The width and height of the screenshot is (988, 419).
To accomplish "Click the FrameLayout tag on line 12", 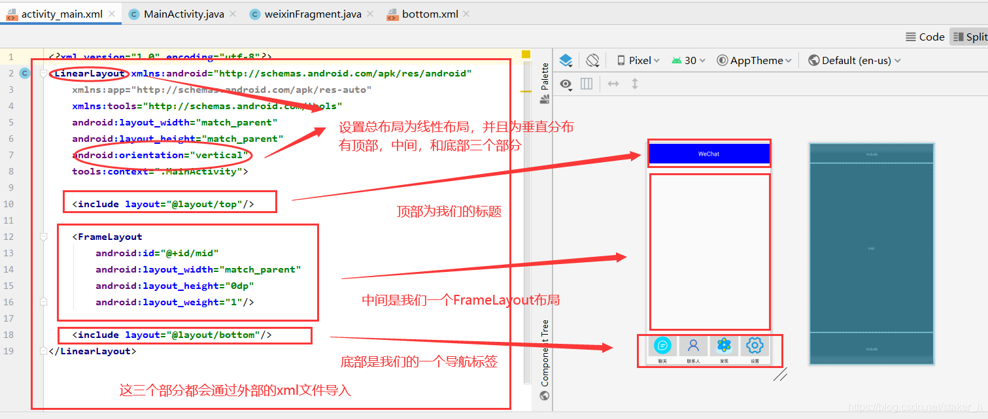I will (107, 237).
